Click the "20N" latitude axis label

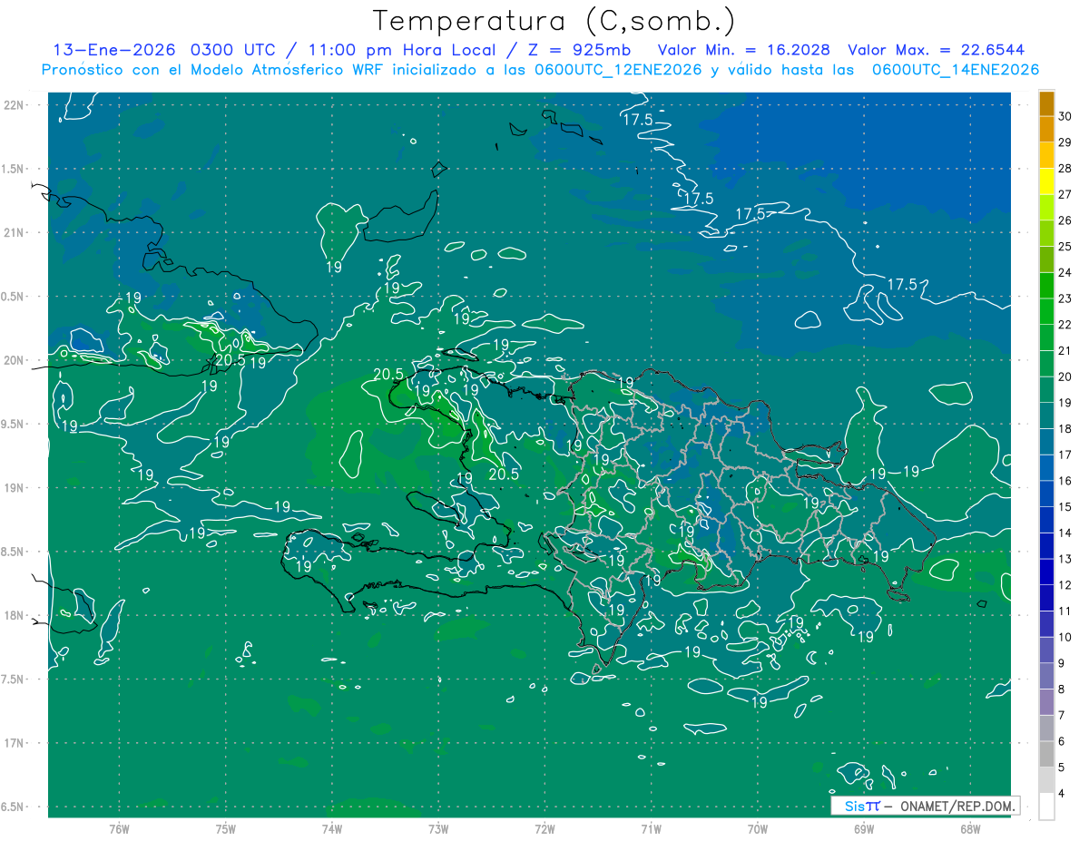[x=14, y=360]
